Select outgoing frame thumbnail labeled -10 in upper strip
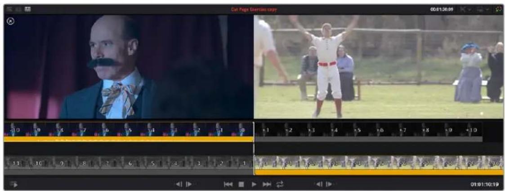 click(x=15, y=130)
